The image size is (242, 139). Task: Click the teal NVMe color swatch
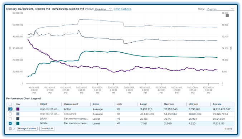click(18, 123)
